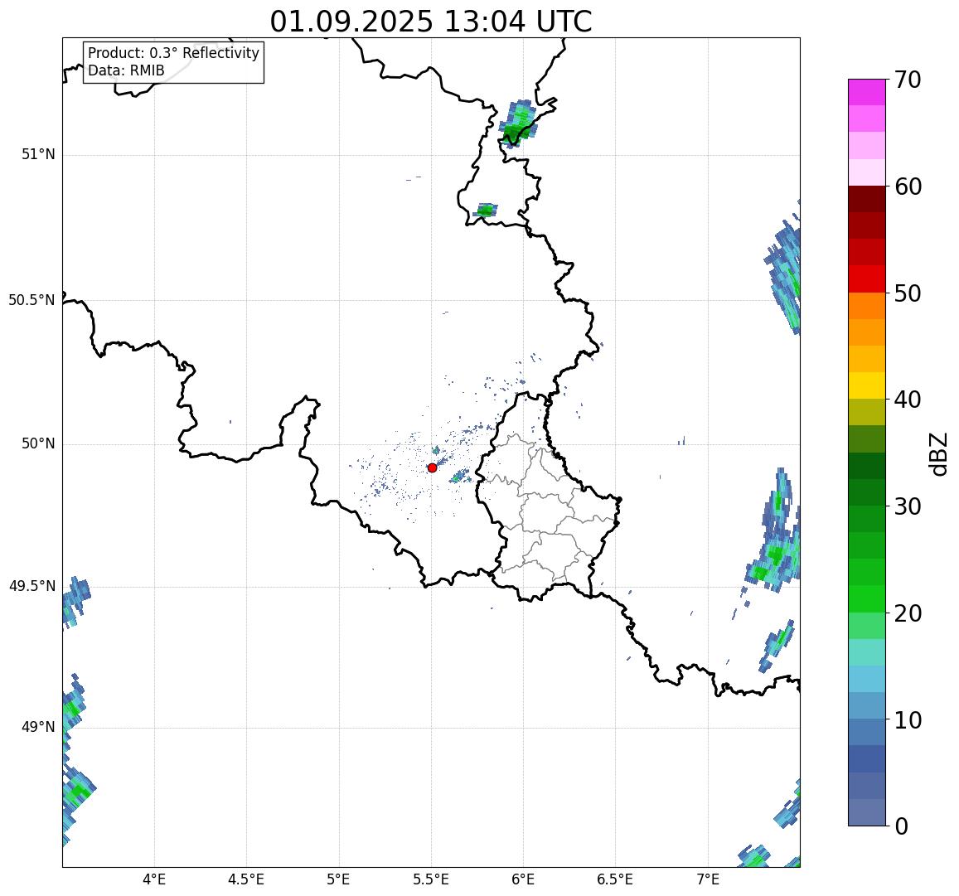Click the red station marker dot
This screenshot has width=959, height=896.
[x=432, y=467]
